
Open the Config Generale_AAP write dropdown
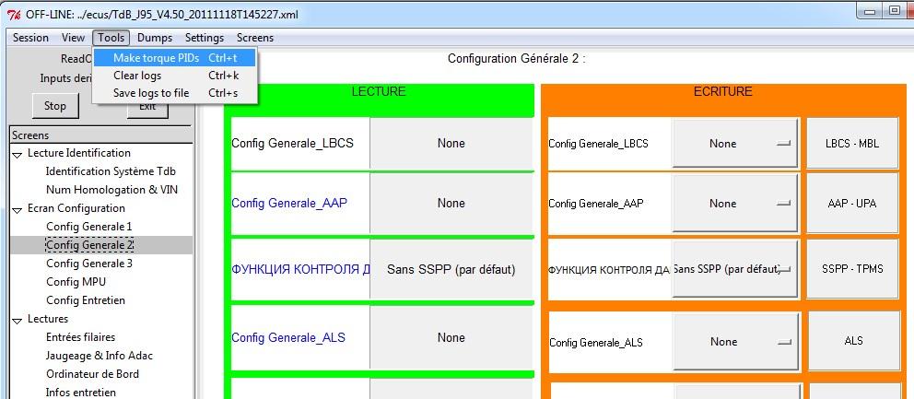[734, 204]
